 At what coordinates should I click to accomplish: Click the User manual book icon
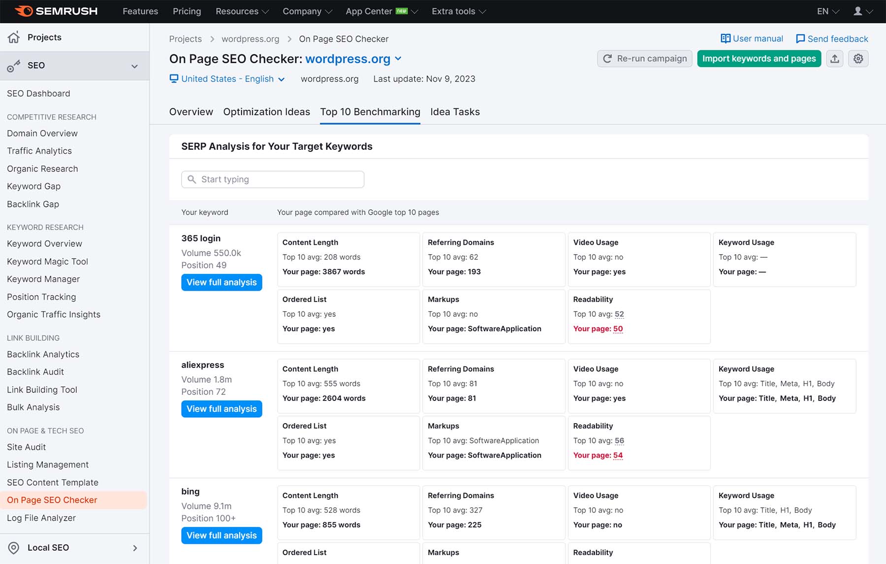tap(726, 38)
